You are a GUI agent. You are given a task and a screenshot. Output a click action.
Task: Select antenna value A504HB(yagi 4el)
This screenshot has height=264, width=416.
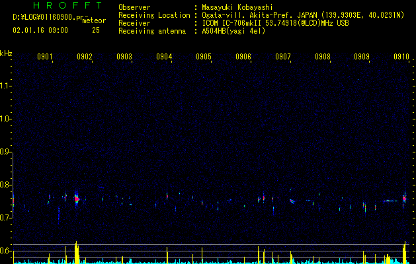pos(233,31)
